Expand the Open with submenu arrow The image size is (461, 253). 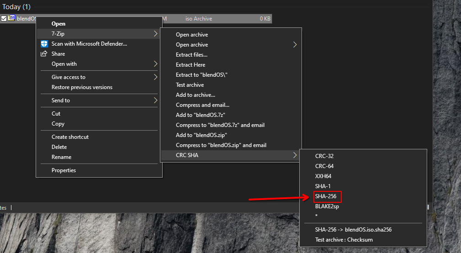point(155,64)
